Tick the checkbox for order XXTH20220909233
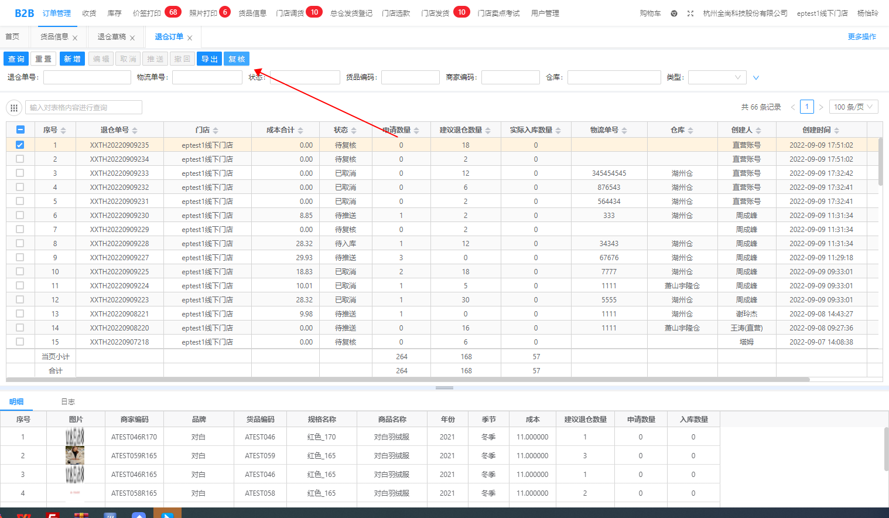This screenshot has width=889, height=518. click(20, 173)
